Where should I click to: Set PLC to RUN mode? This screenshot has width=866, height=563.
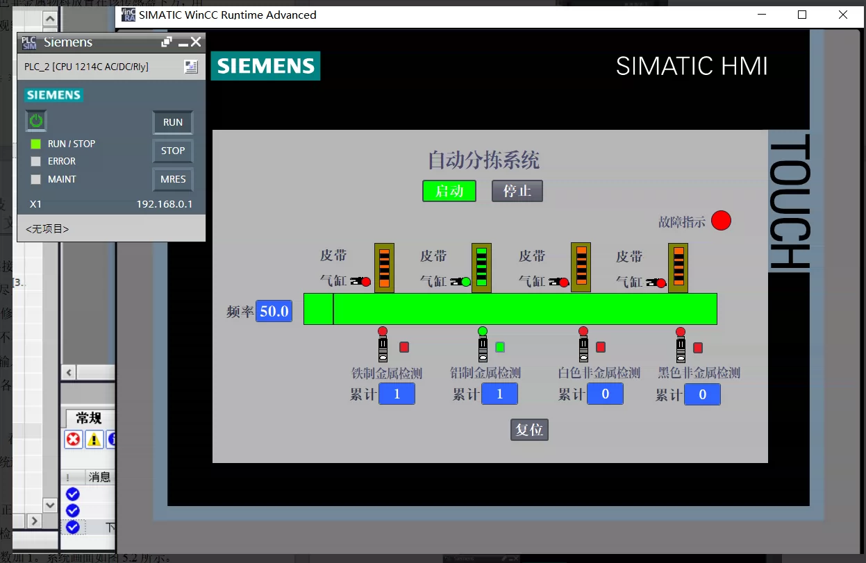pyautogui.click(x=173, y=122)
